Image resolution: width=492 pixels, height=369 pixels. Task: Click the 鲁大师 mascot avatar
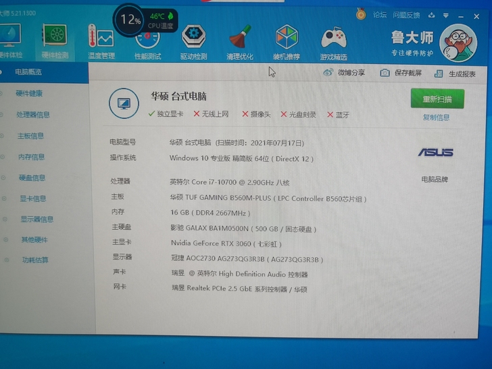coord(458,43)
